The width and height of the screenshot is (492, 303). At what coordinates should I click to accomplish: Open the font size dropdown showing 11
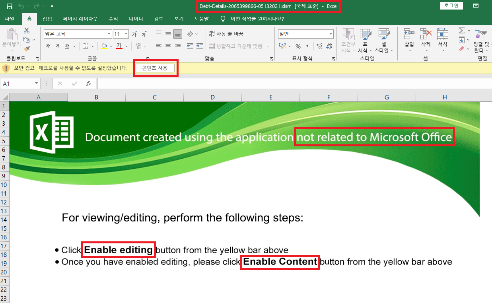(x=126, y=34)
